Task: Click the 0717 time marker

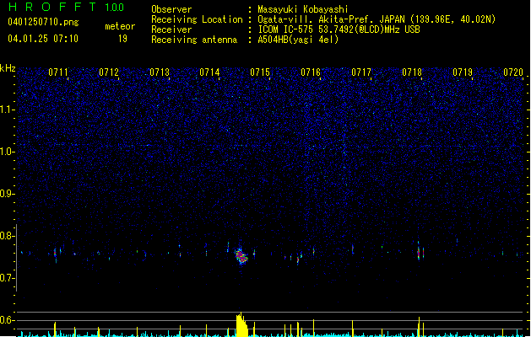Action: (x=361, y=72)
